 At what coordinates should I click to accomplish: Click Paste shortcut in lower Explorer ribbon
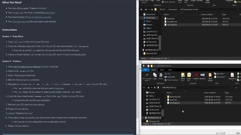[171, 80]
